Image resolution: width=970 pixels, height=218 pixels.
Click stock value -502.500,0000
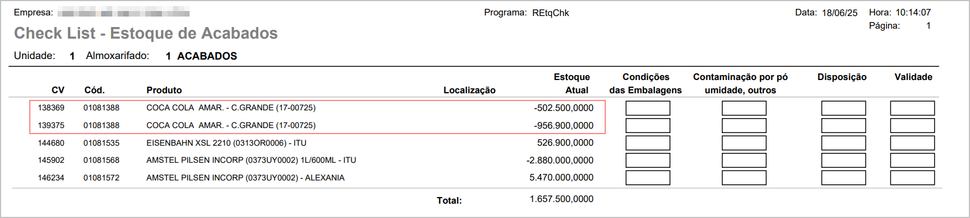click(x=563, y=108)
